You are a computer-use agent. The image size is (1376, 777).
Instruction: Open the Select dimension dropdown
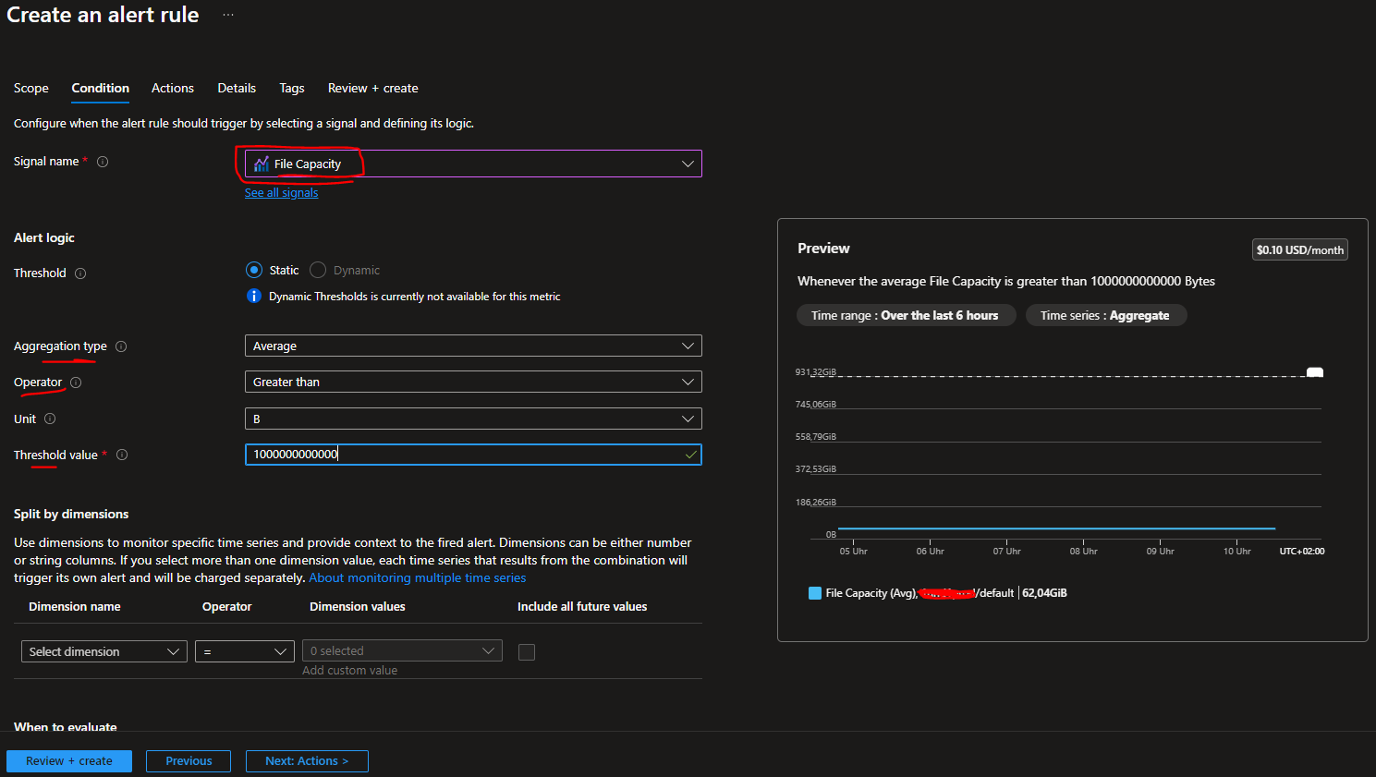(x=104, y=651)
